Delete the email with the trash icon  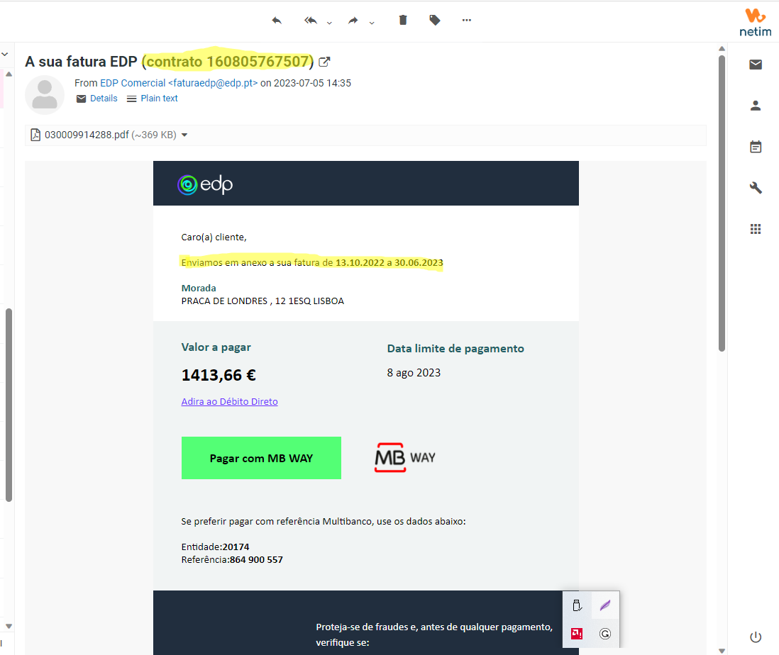402,20
